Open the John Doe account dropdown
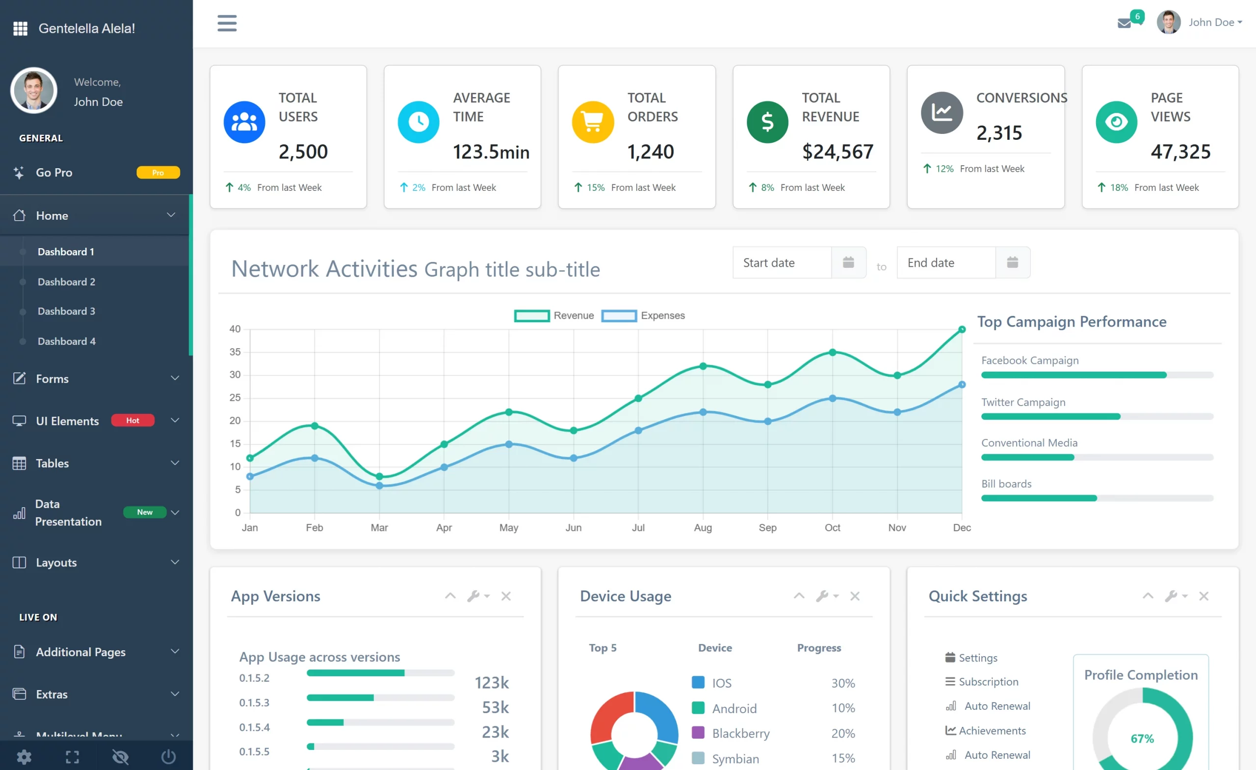This screenshot has height=770, width=1256. (1215, 22)
